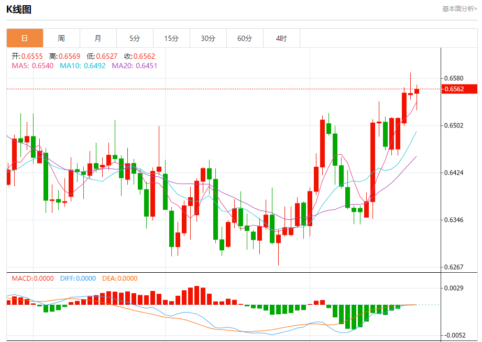Click the 0.6580 price axis label
Image resolution: width=482 pixels, height=342 pixels.
tap(454, 78)
